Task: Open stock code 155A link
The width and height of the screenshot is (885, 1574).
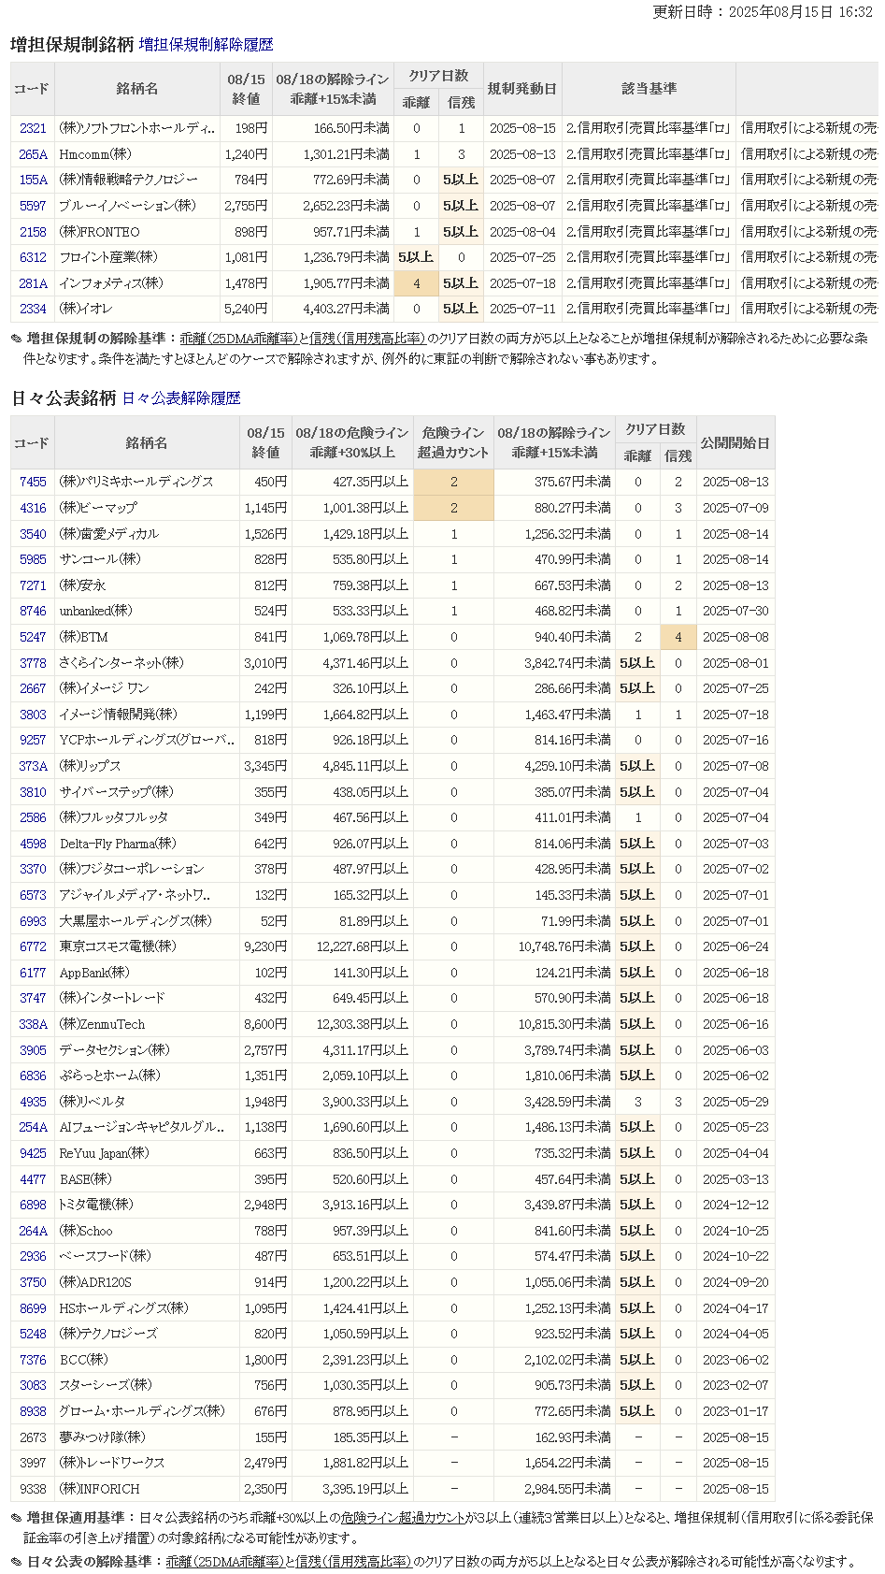Action: click(x=33, y=180)
